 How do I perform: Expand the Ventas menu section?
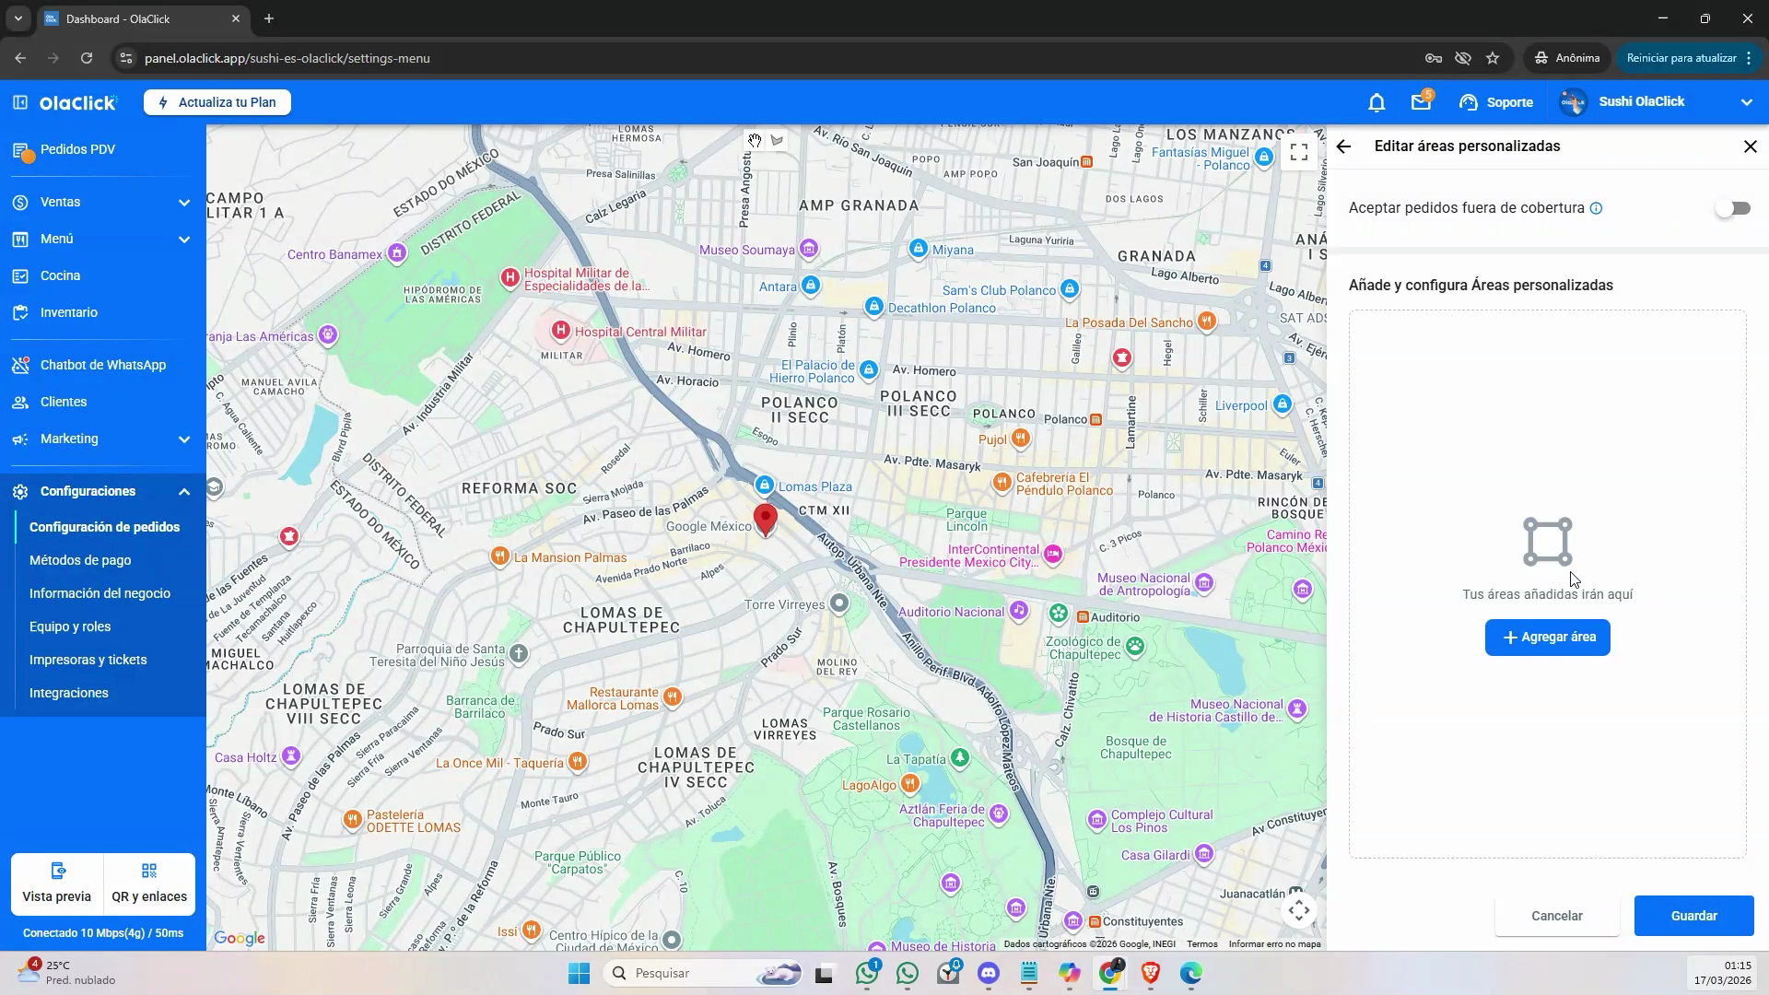(102, 202)
